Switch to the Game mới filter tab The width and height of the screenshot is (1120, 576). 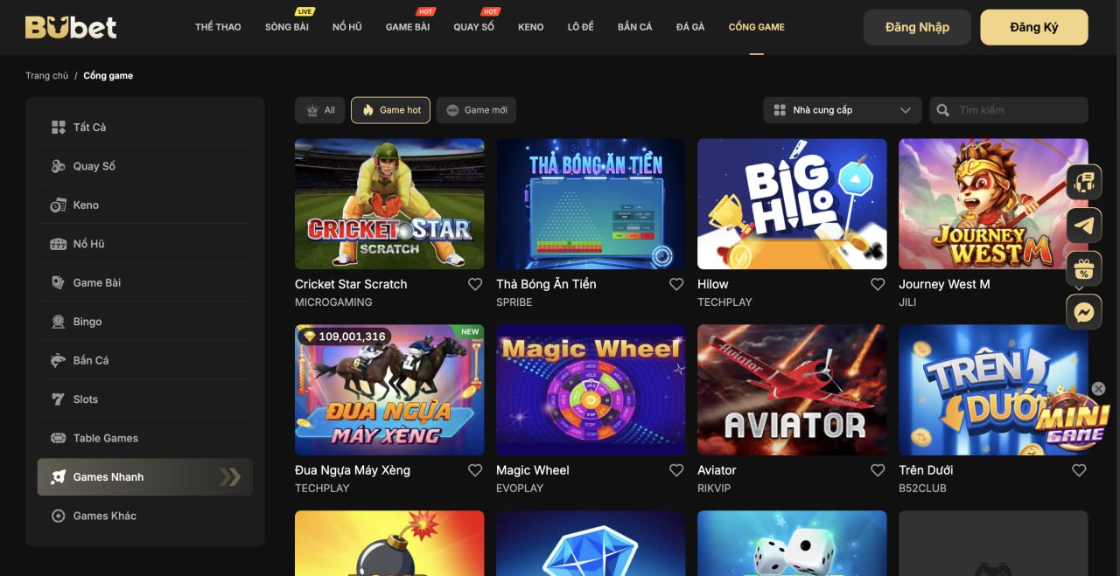[477, 110]
